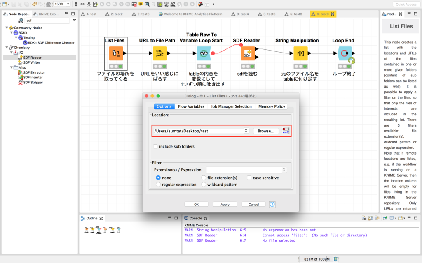Click the Loop End node icon
The height and width of the screenshot is (263, 422).
(344, 53)
